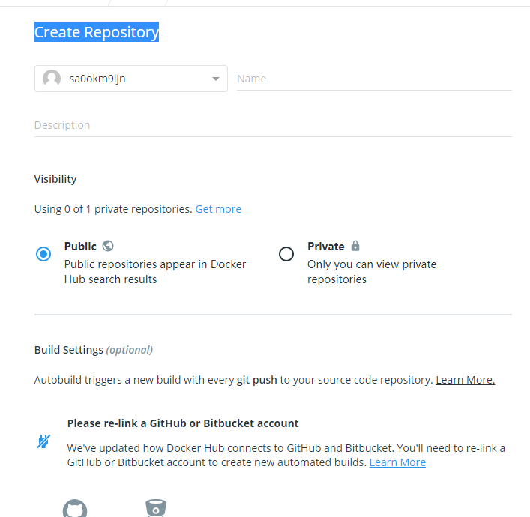Click the Public option label text
530x517 pixels.
click(x=80, y=247)
